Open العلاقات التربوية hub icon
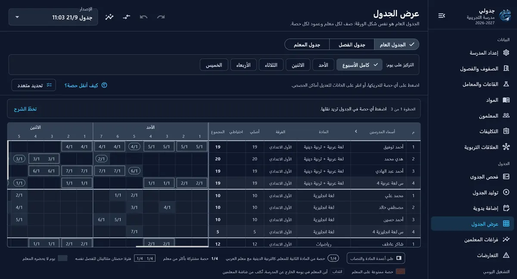The height and width of the screenshot is (279, 517). tap(506, 147)
